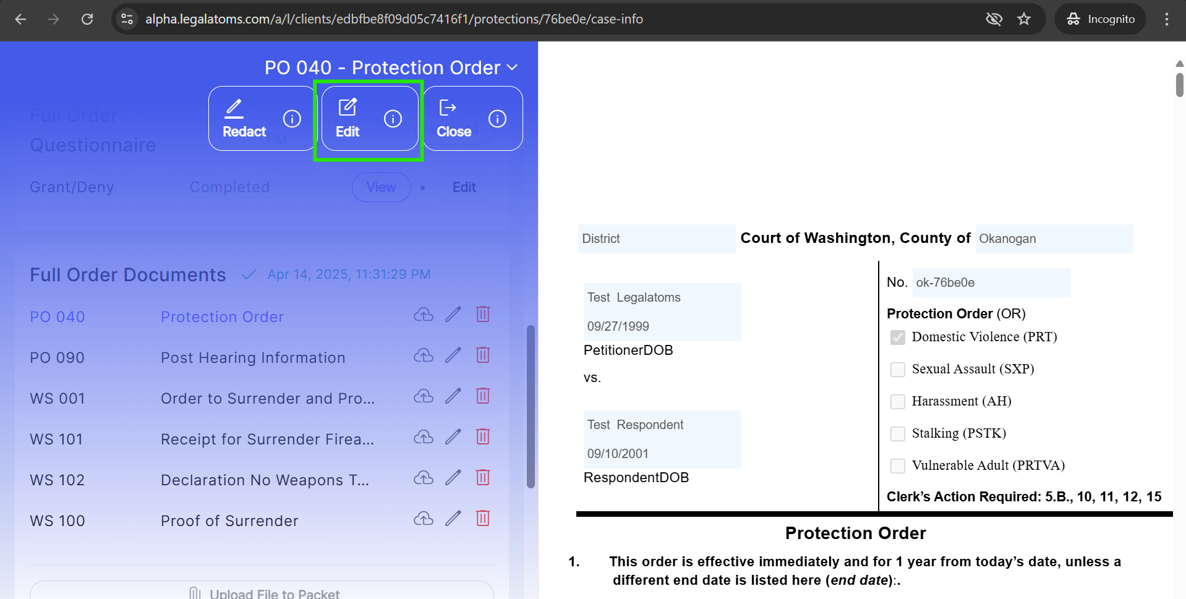Select Proof of Surrender row text

tap(229, 521)
